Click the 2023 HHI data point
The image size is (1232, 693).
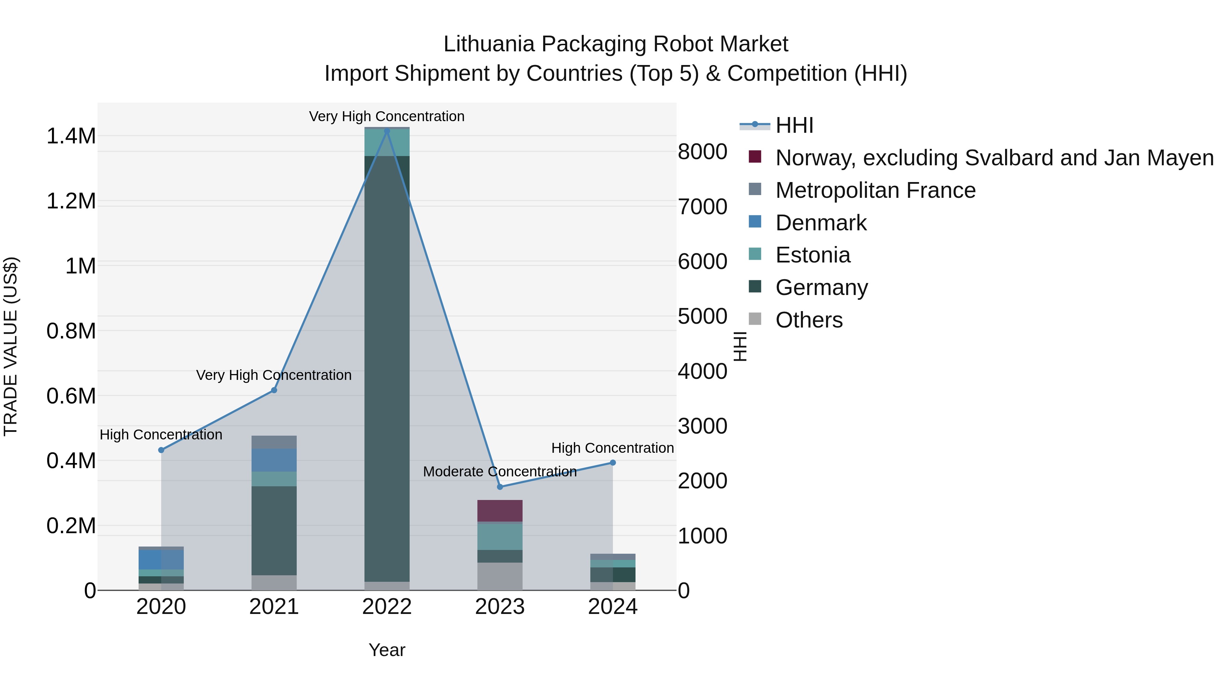click(500, 487)
